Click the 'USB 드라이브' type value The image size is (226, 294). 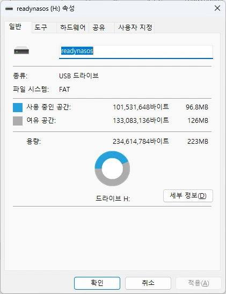coord(79,76)
